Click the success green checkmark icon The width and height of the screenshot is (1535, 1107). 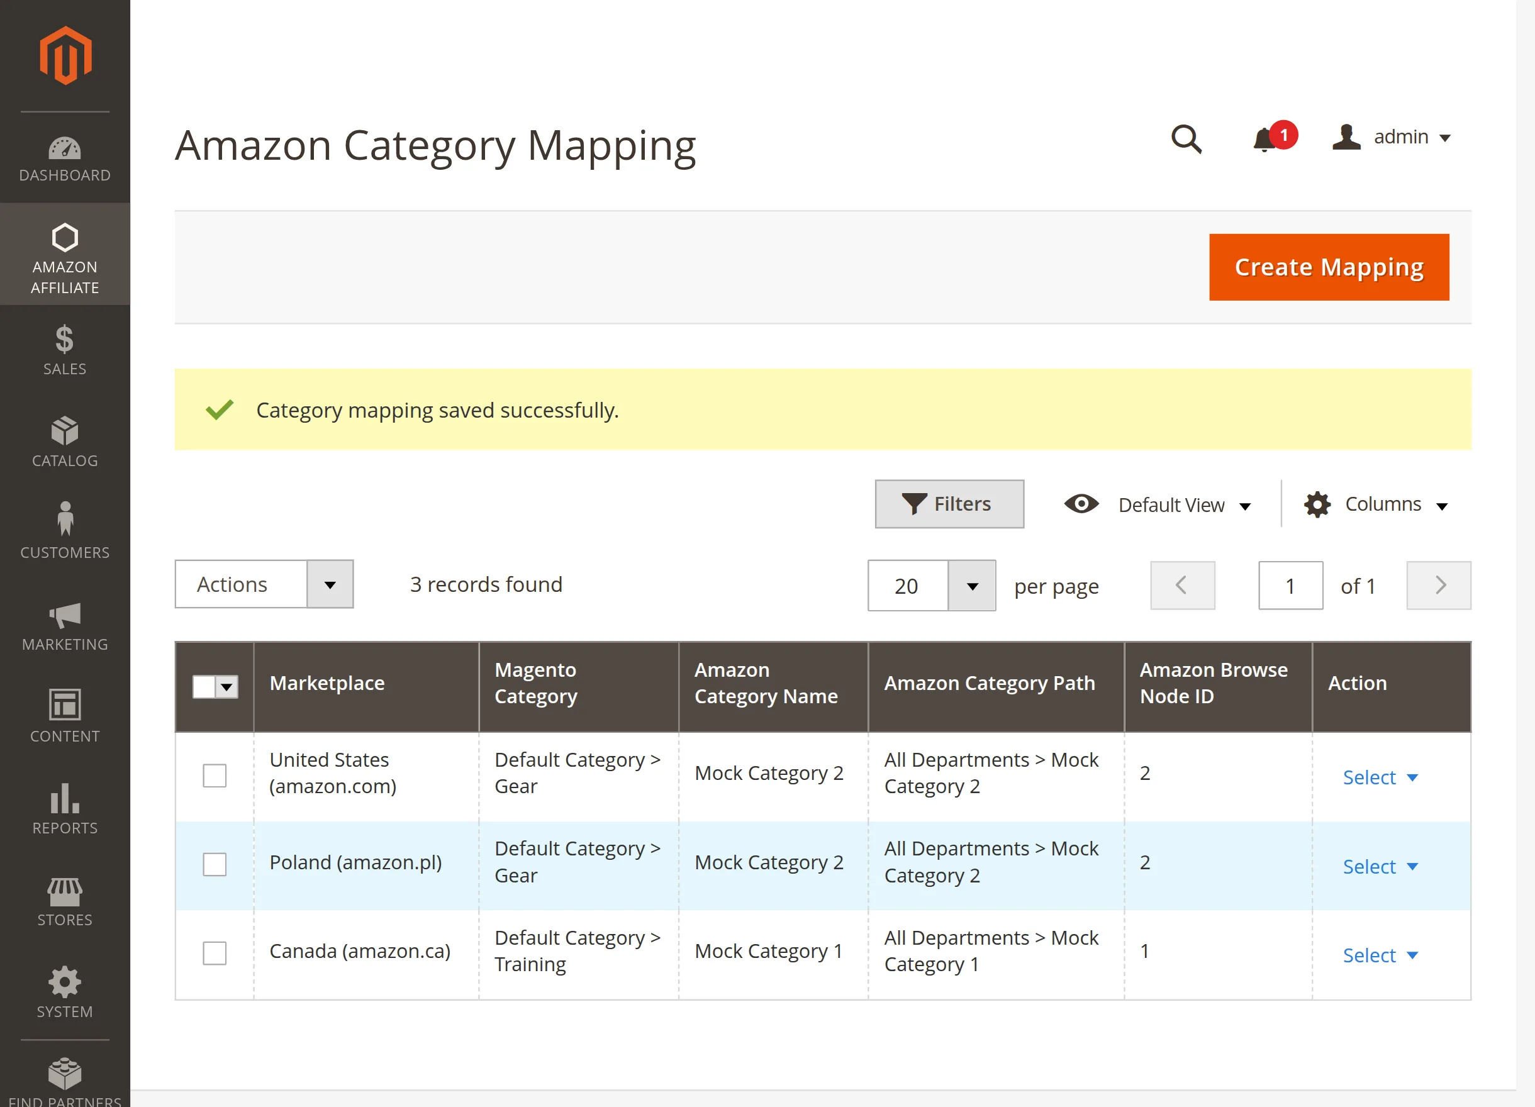220,409
